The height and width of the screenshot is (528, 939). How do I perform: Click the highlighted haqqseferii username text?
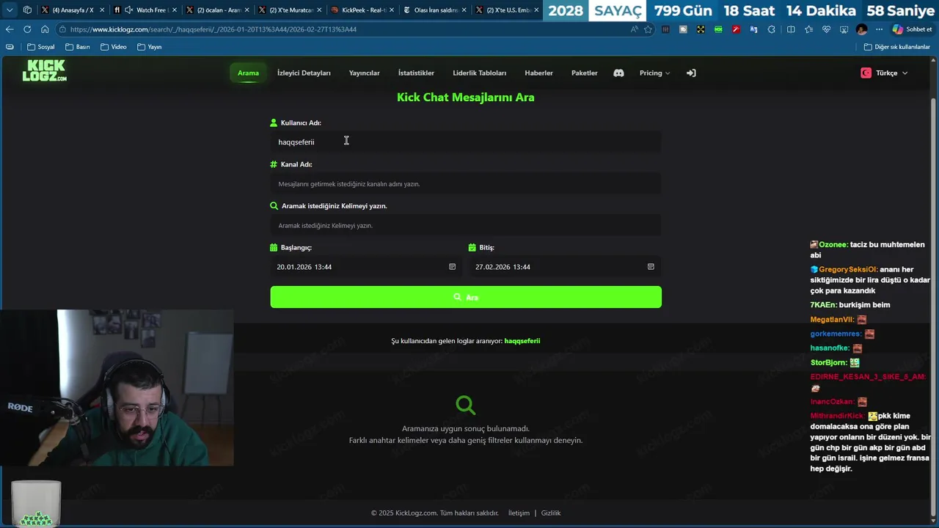click(x=522, y=341)
